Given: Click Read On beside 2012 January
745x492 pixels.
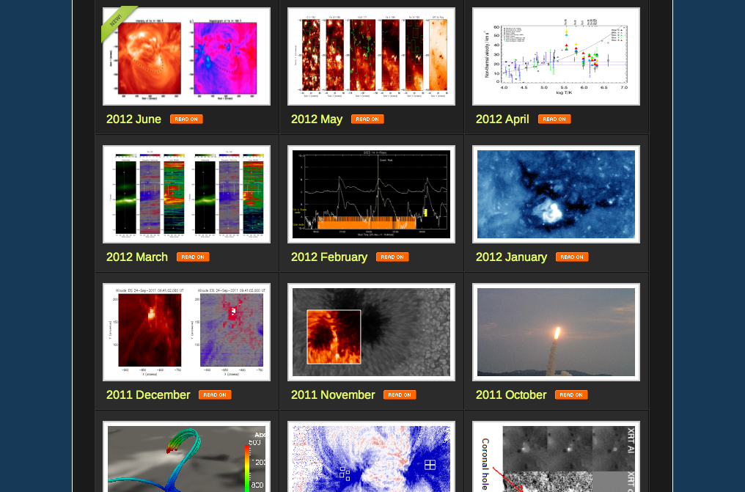Looking at the screenshot, I should 572,257.
